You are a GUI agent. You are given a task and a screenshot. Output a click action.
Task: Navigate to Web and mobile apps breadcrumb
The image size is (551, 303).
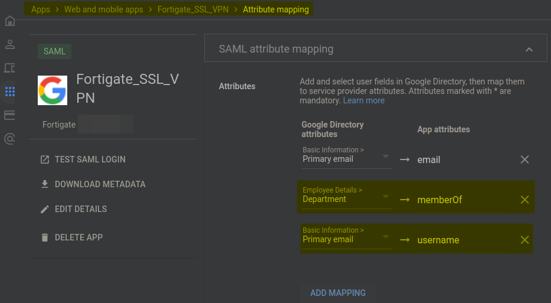104,9
